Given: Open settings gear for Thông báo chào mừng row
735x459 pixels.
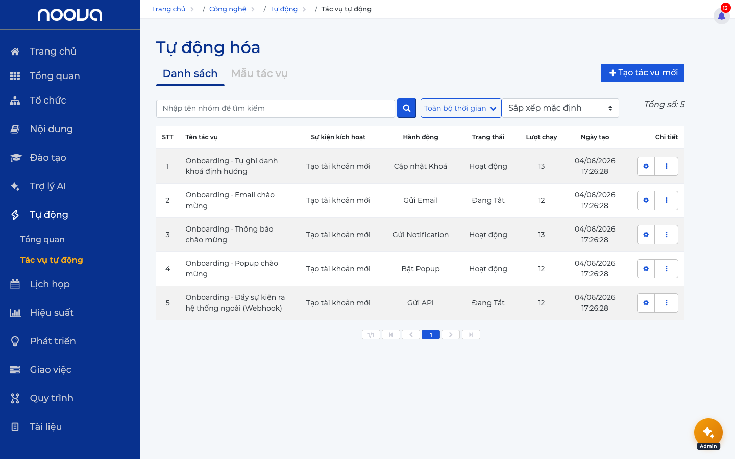Looking at the screenshot, I should coord(646,235).
